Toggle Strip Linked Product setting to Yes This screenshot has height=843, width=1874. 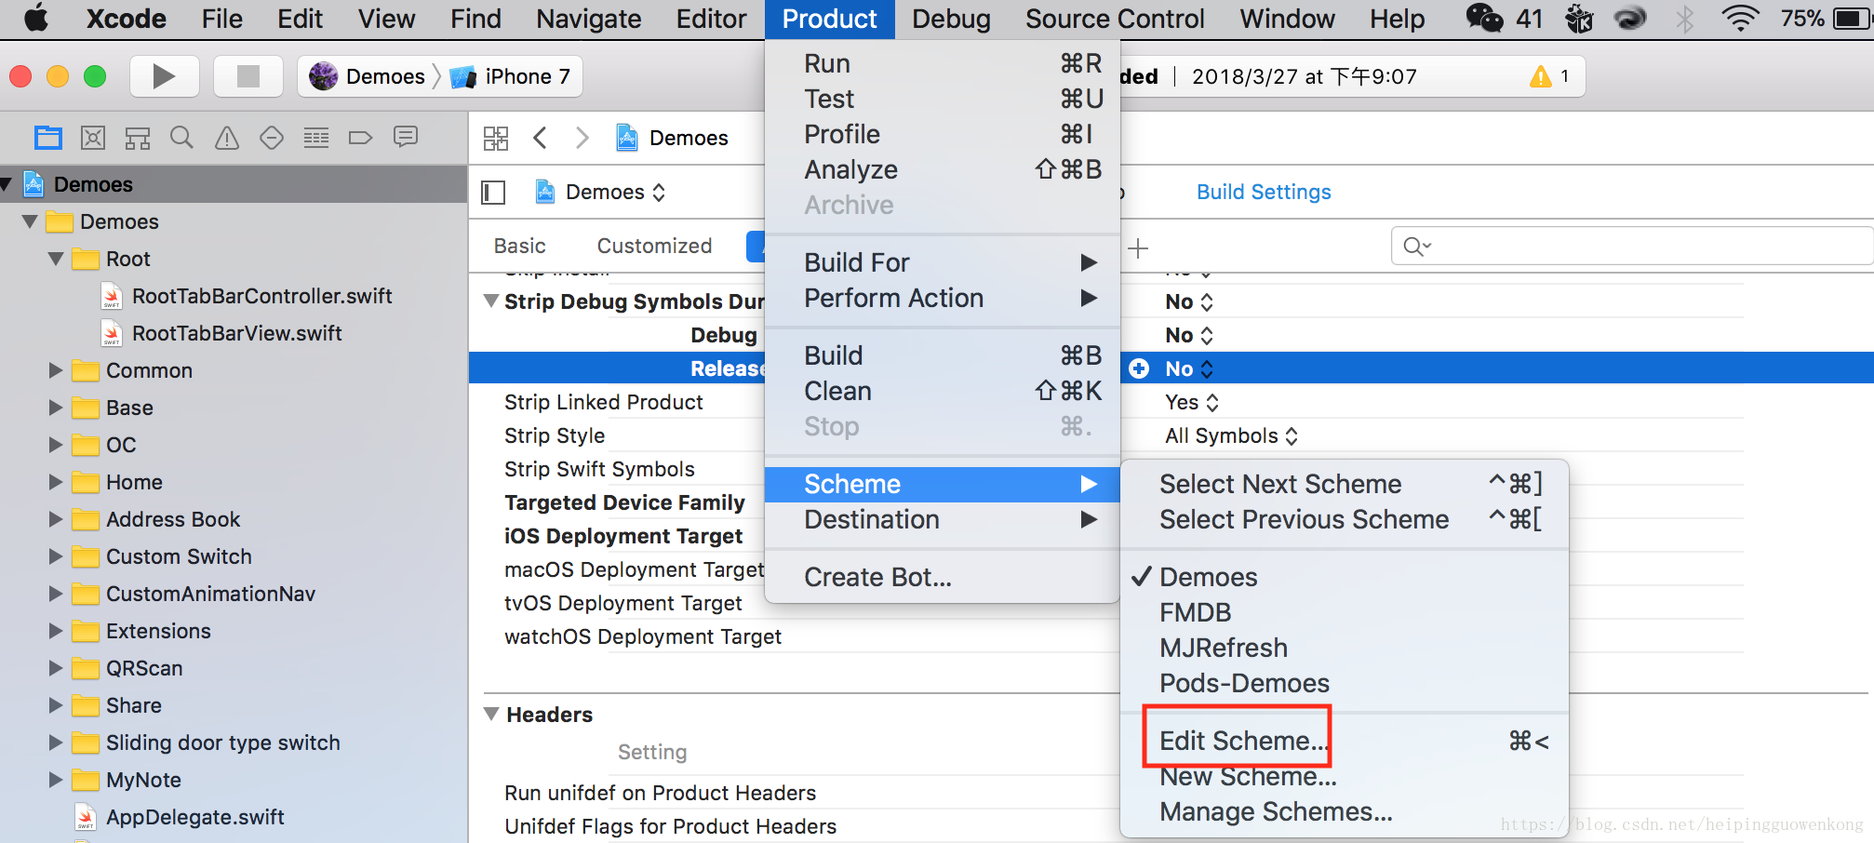click(x=1191, y=402)
